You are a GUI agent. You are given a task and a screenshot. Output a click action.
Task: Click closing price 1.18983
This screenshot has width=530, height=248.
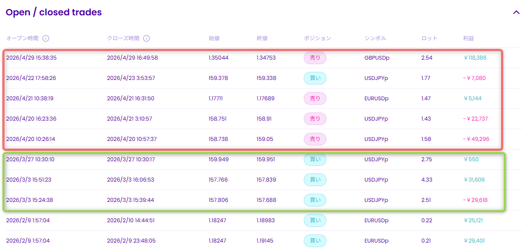[x=266, y=220]
